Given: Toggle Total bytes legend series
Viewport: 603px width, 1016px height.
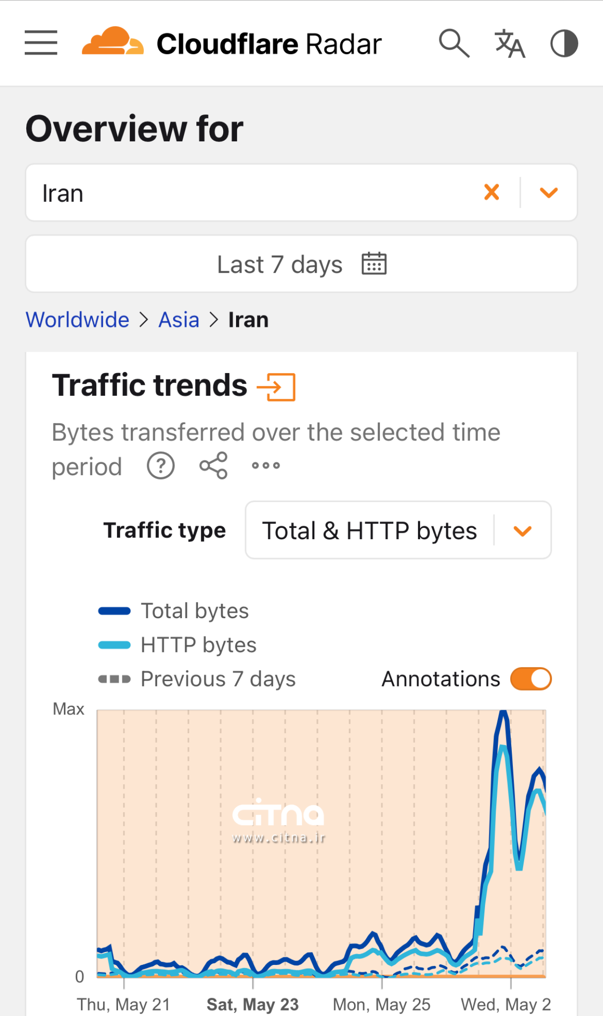Looking at the screenshot, I should coord(174,611).
